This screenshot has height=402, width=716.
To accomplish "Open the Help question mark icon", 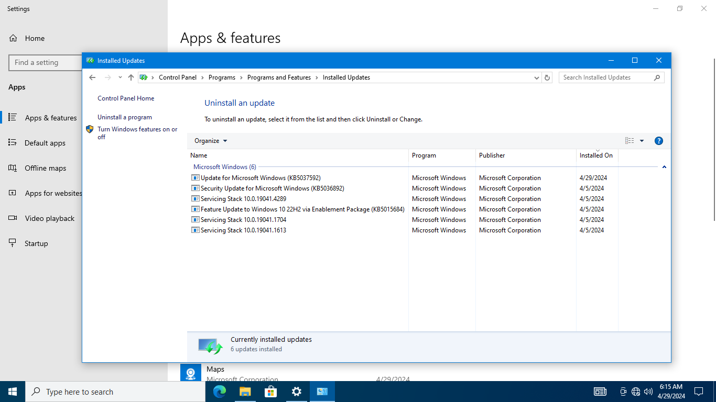I will click(659, 141).
